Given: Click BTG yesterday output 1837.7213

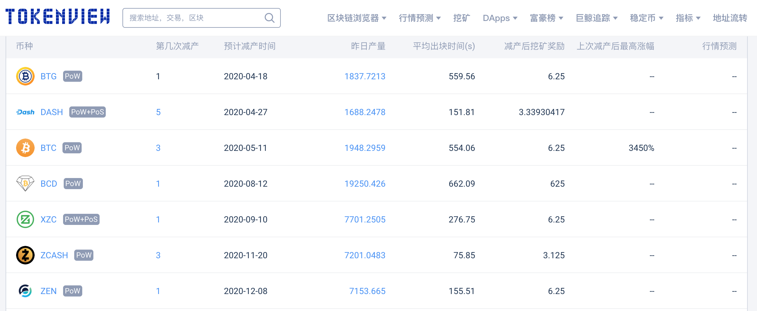Looking at the screenshot, I should [365, 76].
